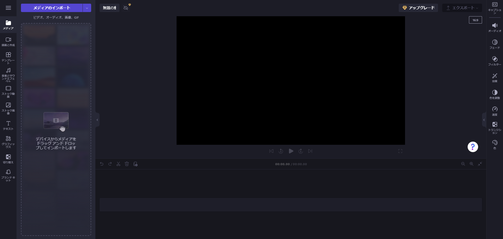The image size is (503, 239).
Task: Click the アップグレード button
Action: [418, 8]
